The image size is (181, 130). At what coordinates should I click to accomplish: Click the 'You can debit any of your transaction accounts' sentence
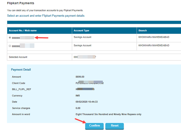(45, 10)
